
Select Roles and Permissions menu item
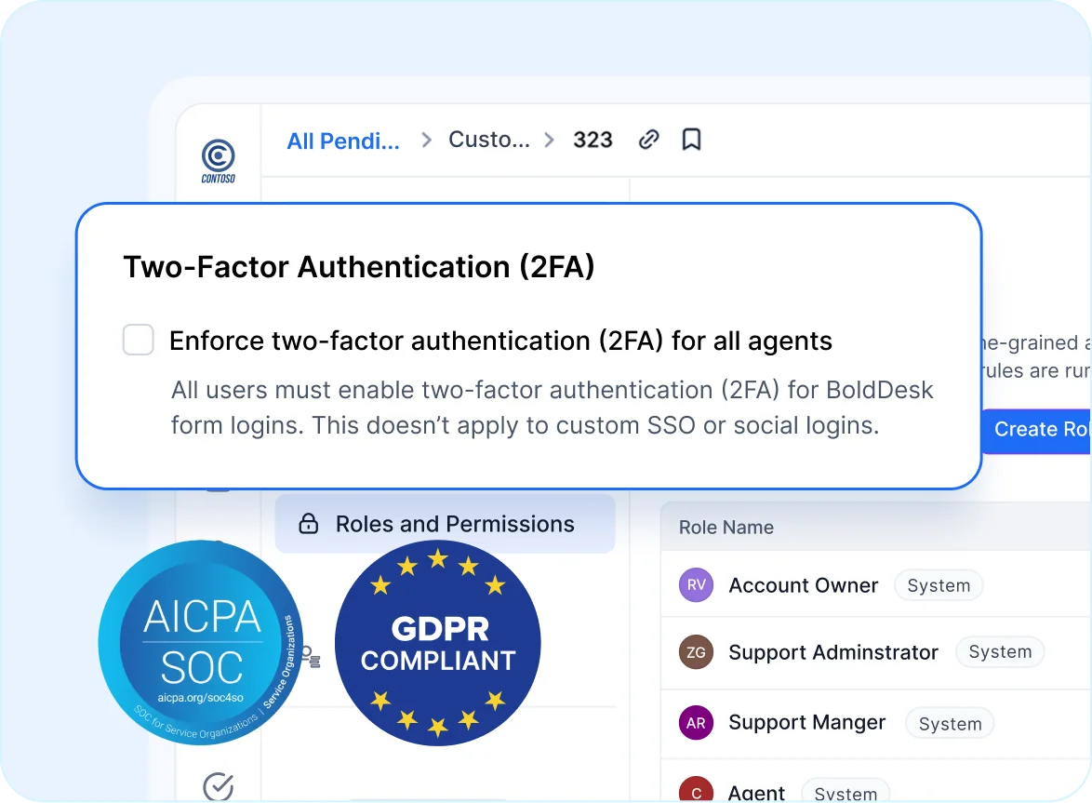pos(445,524)
